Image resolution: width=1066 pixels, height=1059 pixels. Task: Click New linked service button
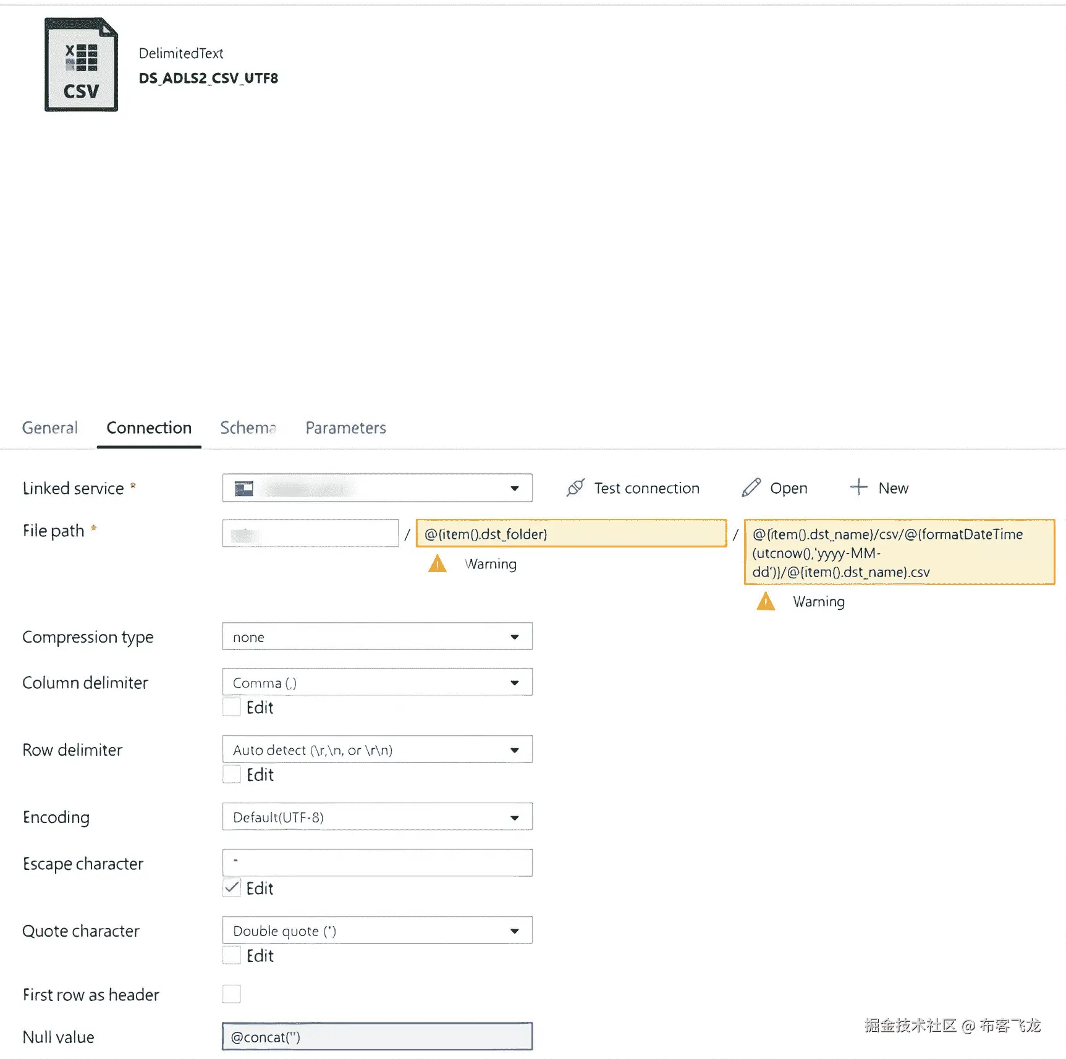point(879,487)
